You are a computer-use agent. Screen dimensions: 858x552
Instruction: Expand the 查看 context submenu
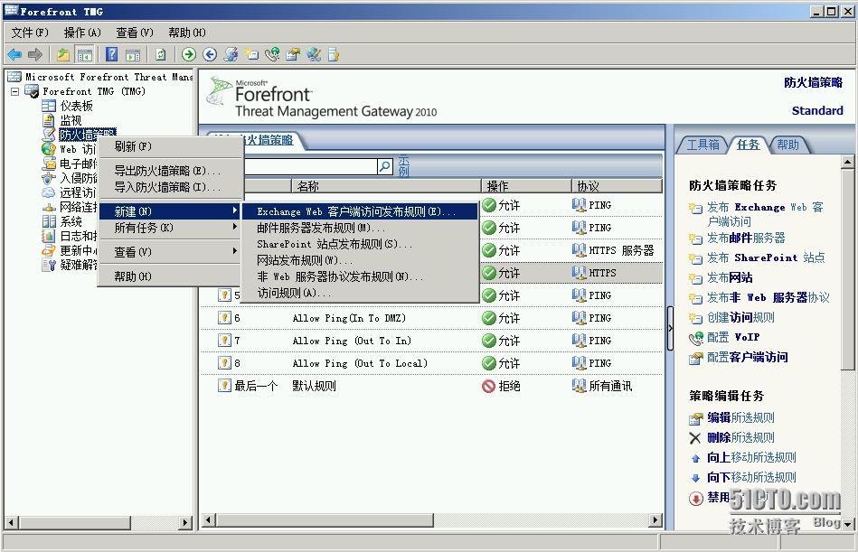[x=169, y=252]
